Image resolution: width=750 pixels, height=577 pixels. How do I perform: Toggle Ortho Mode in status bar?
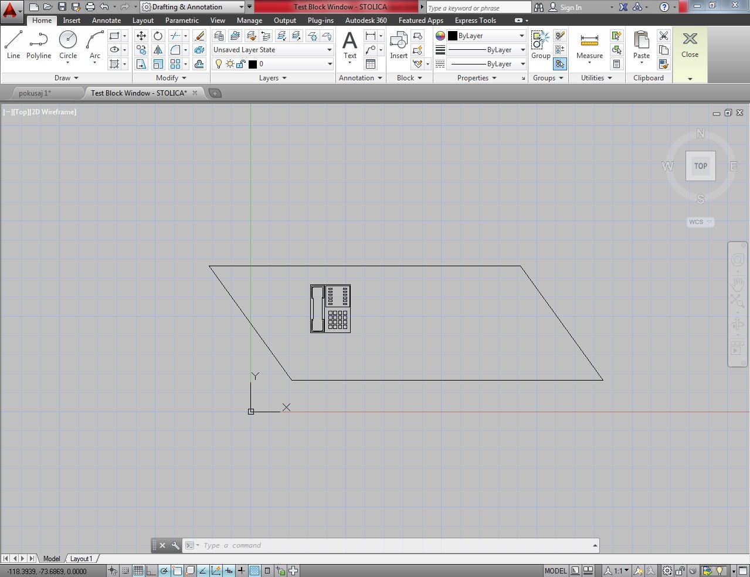tap(151, 571)
